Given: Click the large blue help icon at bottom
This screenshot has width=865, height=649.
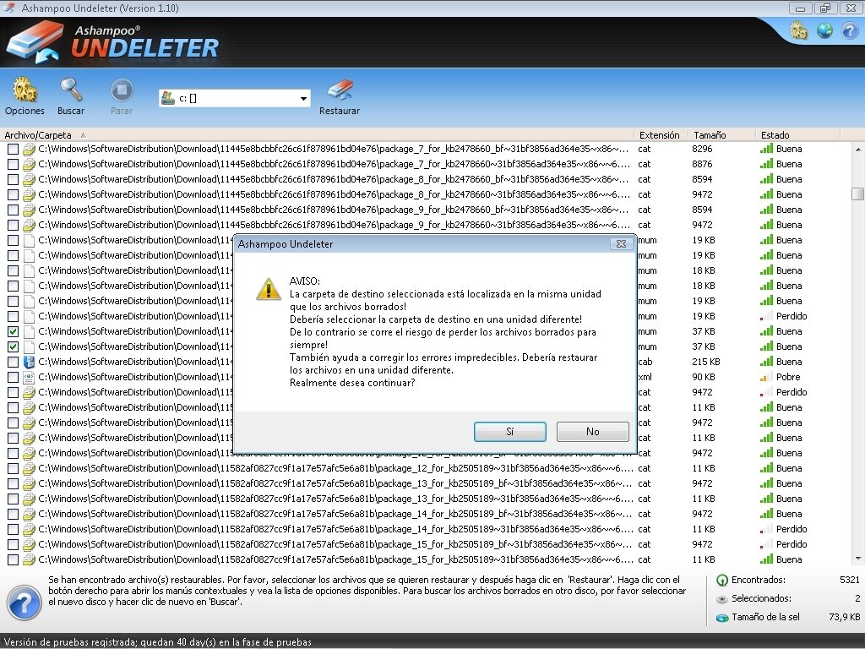Looking at the screenshot, I should pos(24,603).
